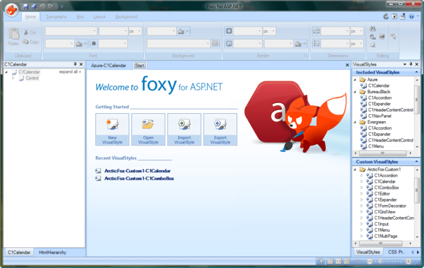
Task: Click the Import VisualStyle button
Action: click(x=184, y=129)
